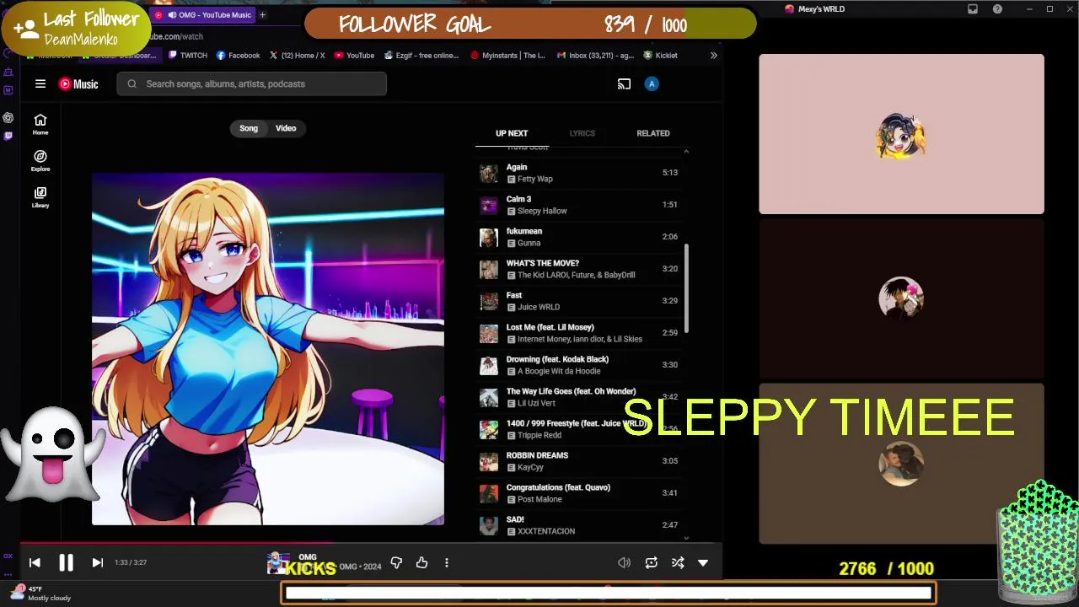Open the (12) Home / X bookmark
The image size is (1079, 607).
tap(297, 56)
